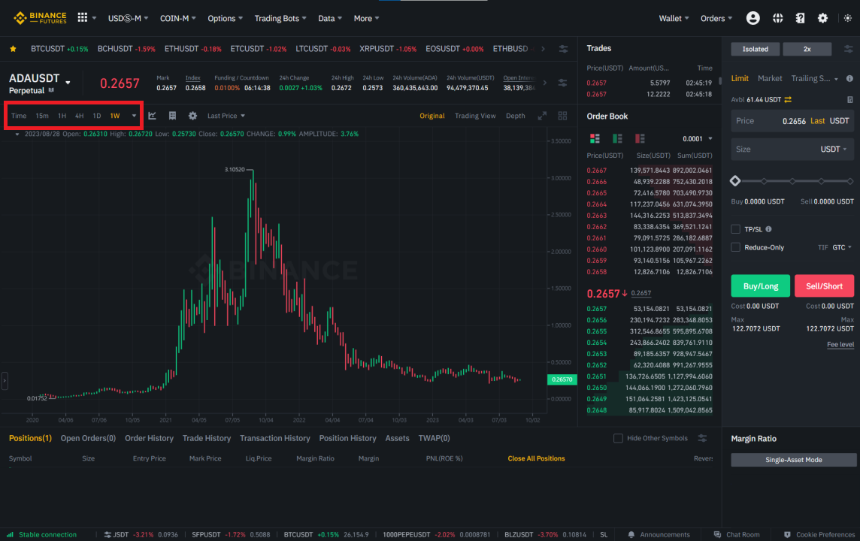Toggle the light/dark theme sun icon
Screen dimensions: 860x541
pyautogui.click(x=848, y=18)
